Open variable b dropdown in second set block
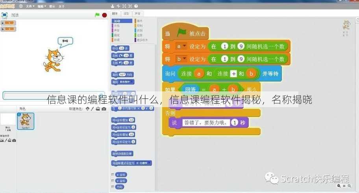 pos(181,59)
